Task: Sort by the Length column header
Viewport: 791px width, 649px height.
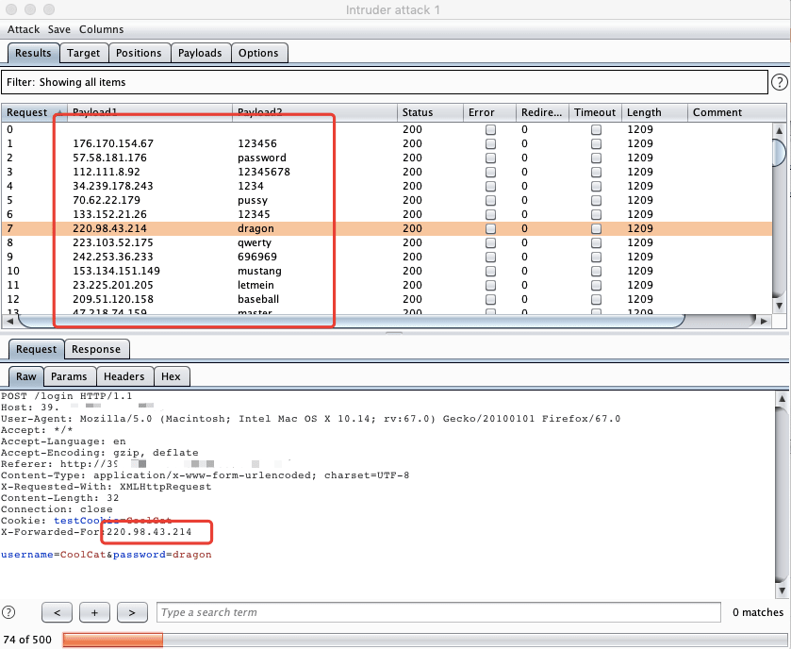Action: pyautogui.click(x=654, y=112)
